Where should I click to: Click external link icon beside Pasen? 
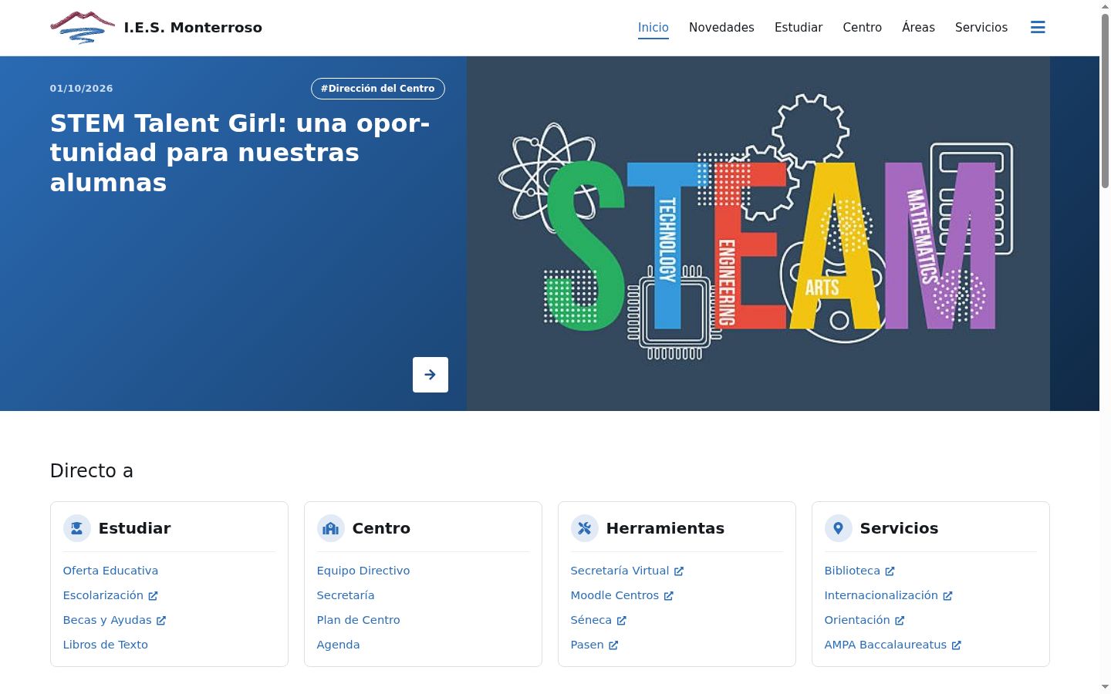613,645
